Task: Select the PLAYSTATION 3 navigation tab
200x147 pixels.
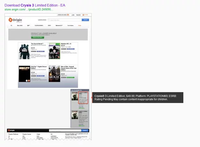Action: point(39,26)
